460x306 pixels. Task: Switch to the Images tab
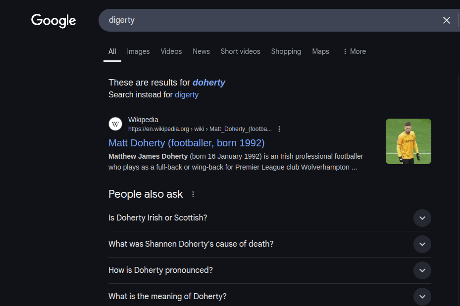[x=138, y=51]
